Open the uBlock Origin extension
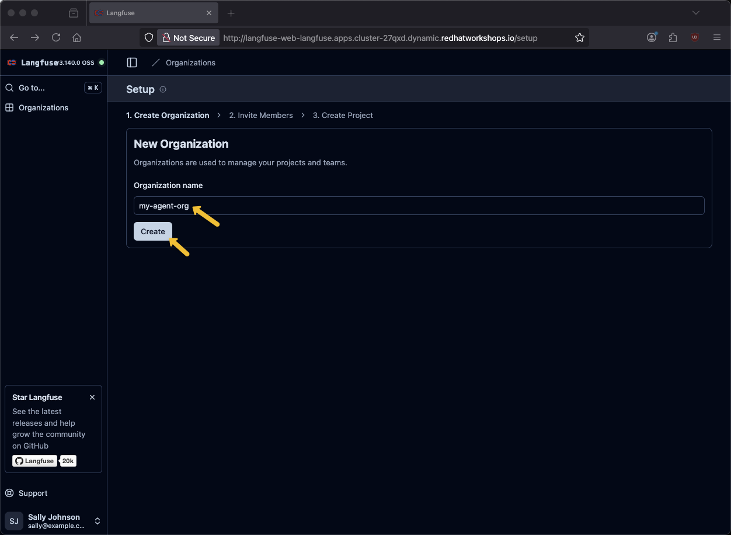 [695, 38]
